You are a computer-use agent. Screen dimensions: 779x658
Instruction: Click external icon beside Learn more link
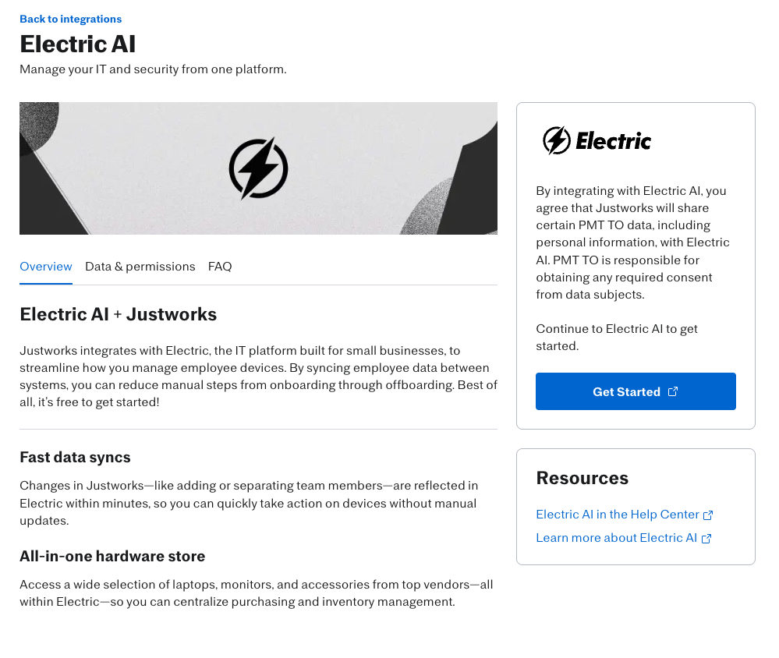tap(706, 538)
